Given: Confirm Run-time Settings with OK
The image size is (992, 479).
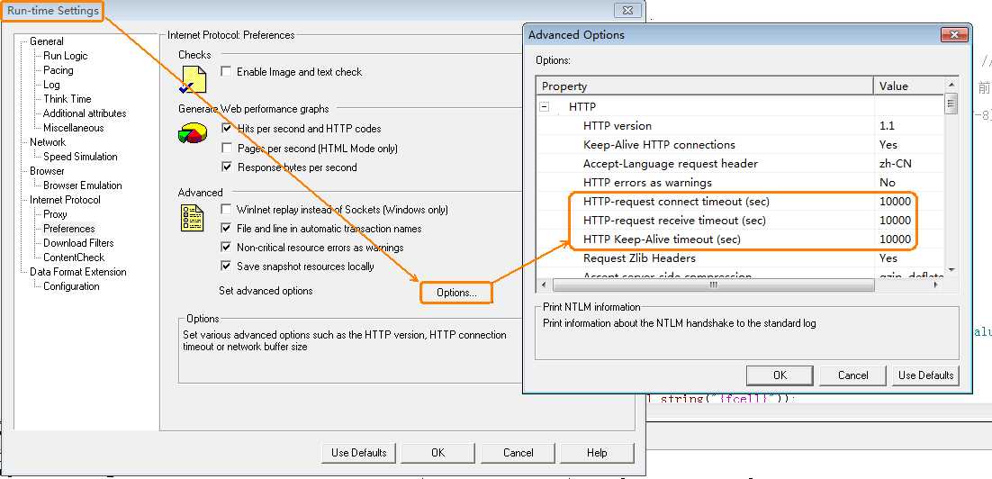Looking at the screenshot, I should [x=437, y=452].
